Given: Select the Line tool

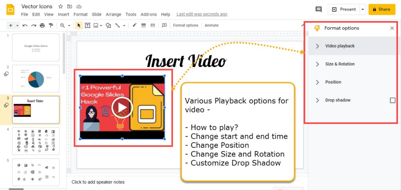Looking at the screenshot, I should click(117, 25).
